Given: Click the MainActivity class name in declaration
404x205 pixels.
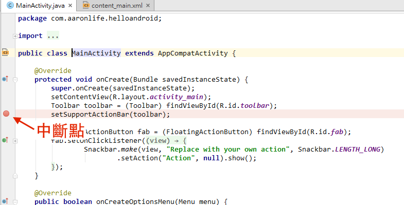Looking at the screenshot, I should point(96,53).
